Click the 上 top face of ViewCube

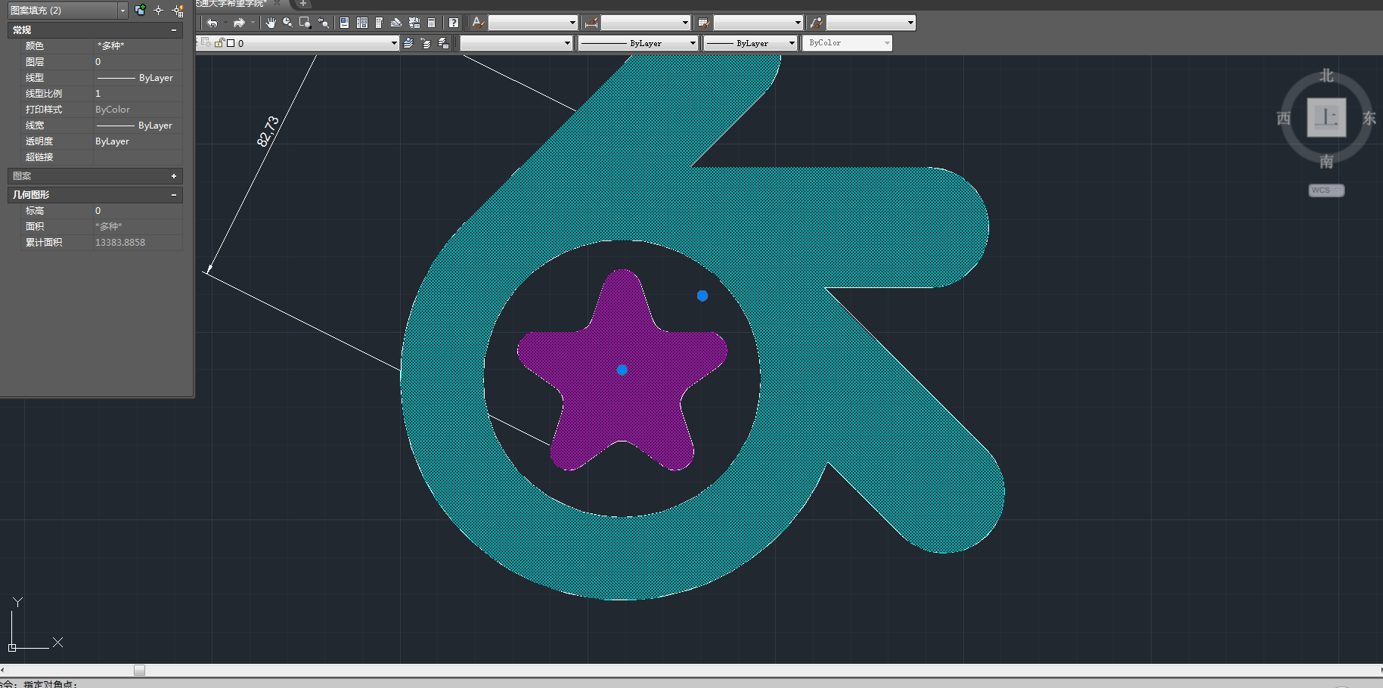click(x=1326, y=118)
